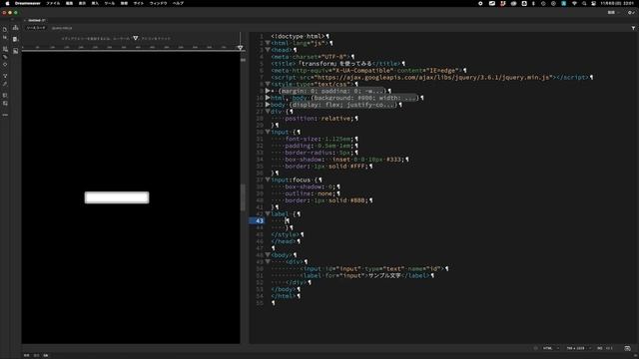Open the sync settings gear icon at top right
This screenshot has width=639, height=359.
pos(630,13)
